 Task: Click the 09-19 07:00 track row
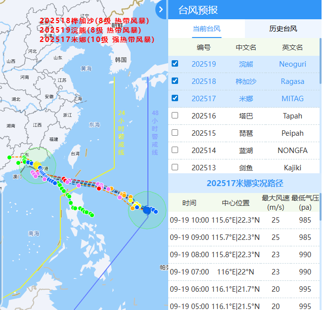[x=244, y=272]
